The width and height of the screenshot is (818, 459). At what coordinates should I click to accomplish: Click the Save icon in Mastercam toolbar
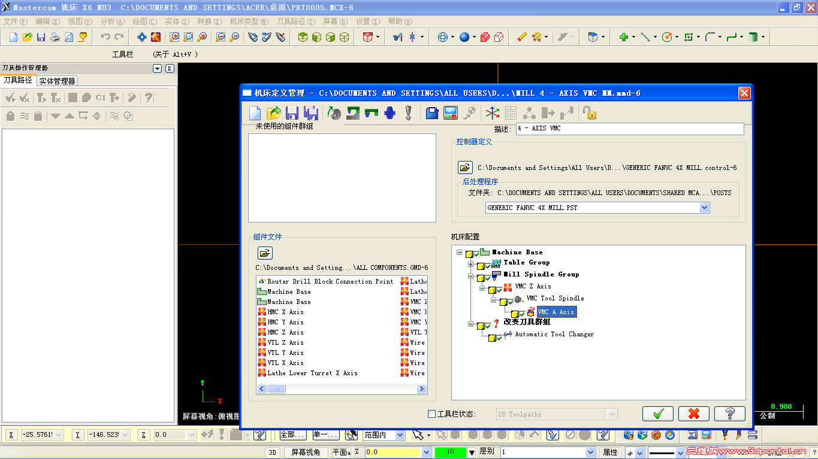41,37
